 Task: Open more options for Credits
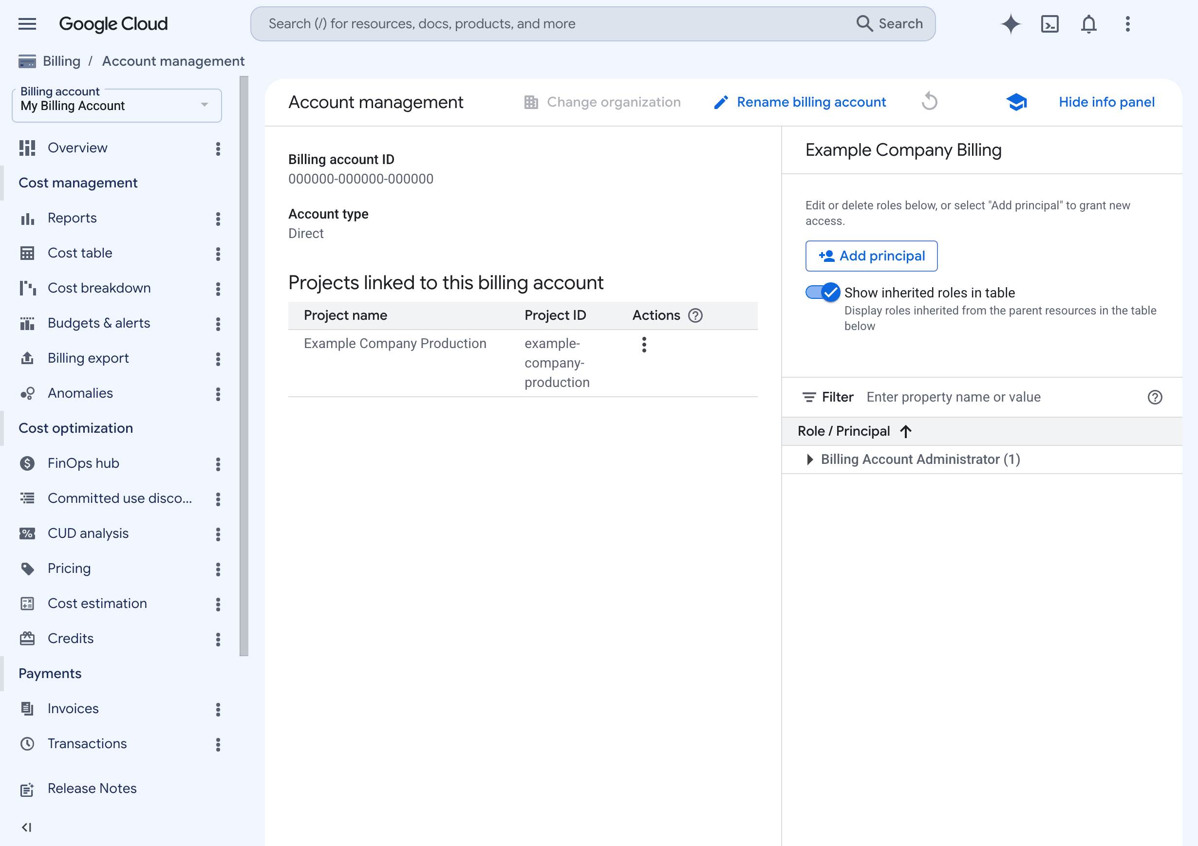click(x=218, y=640)
